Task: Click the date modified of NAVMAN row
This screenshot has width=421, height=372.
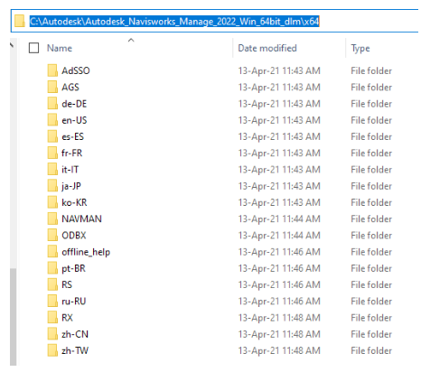Action: [279, 219]
